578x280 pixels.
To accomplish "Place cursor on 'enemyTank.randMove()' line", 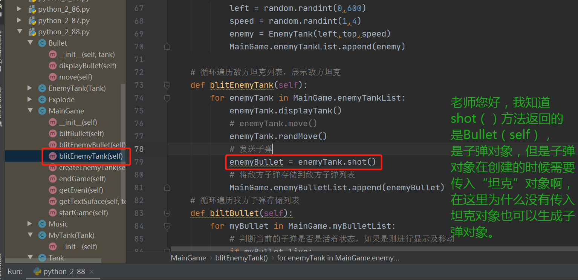I will tap(278, 136).
